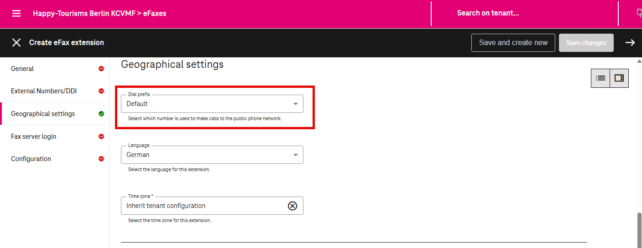This screenshot has height=248, width=642.
Task: Expand the Dial prefix dropdown
Action: pos(295,104)
